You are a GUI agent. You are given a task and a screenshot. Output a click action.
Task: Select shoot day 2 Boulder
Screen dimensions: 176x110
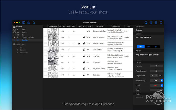(x=28, y=50)
